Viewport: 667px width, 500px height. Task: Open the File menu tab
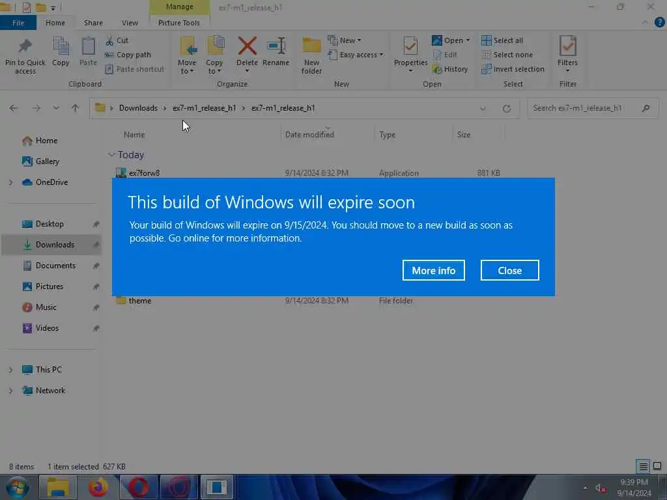click(x=18, y=23)
